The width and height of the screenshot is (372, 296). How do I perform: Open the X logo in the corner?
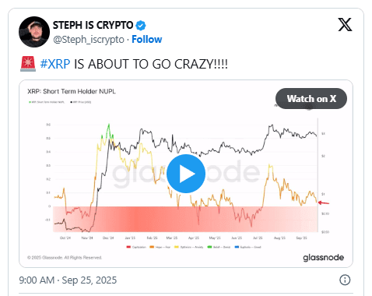[x=345, y=25]
